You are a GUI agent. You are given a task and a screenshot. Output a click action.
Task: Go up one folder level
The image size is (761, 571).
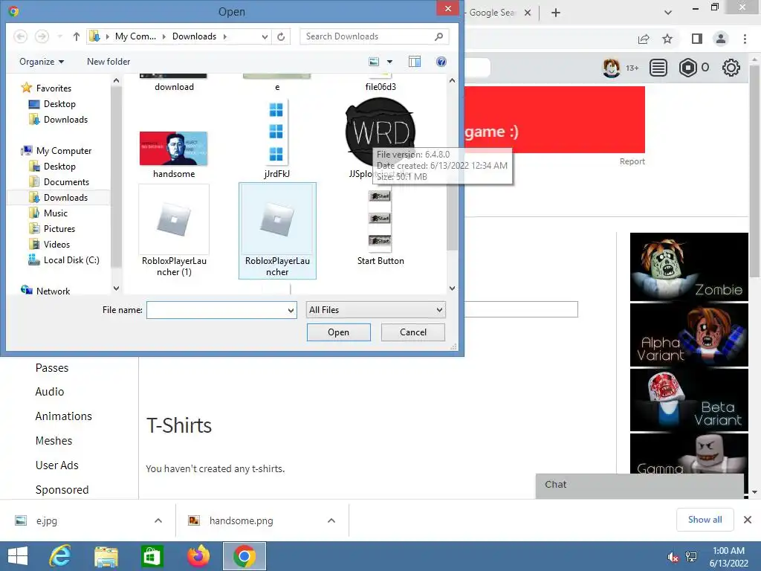coord(77,36)
